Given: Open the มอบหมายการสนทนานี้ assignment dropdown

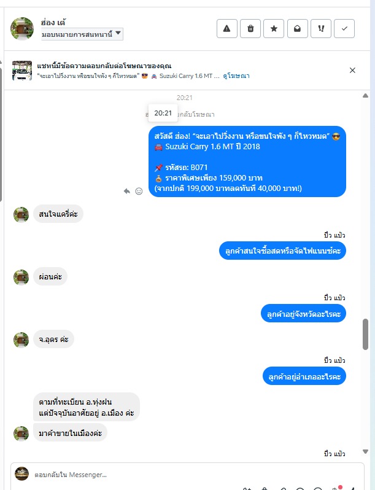Looking at the screenshot, I should (82, 34).
